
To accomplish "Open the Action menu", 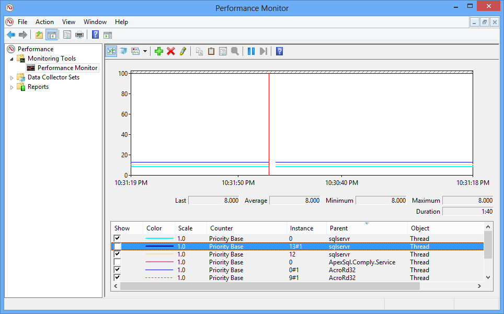I will [44, 22].
